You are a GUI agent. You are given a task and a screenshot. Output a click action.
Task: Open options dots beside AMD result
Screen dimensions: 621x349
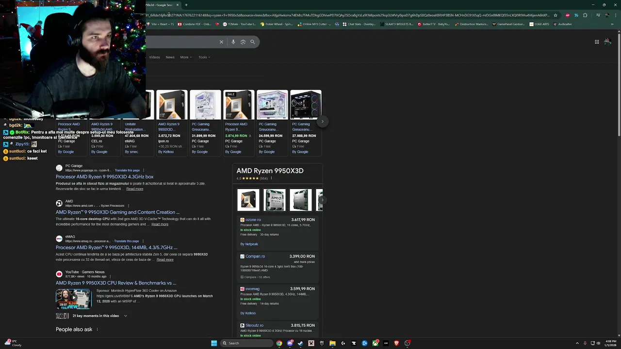[129, 206]
